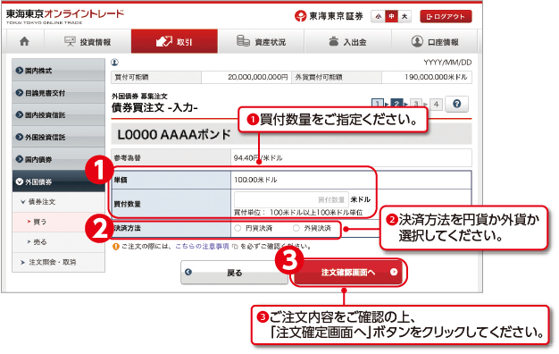The height and width of the screenshot is (354, 559).
Task: Select 円貨決済 radio button
Action: click(x=238, y=228)
